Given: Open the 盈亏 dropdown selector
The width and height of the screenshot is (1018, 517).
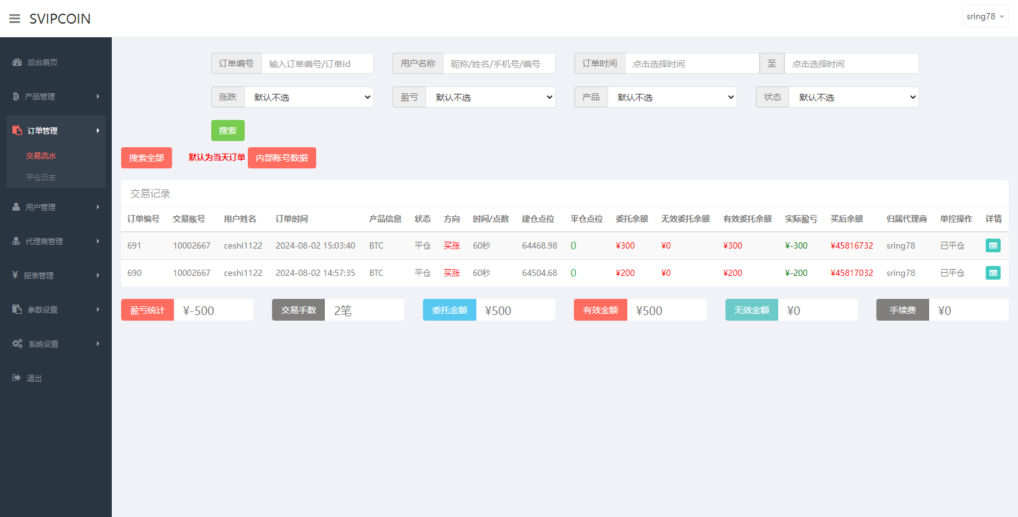Looking at the screenshot, I should point(490,97).
